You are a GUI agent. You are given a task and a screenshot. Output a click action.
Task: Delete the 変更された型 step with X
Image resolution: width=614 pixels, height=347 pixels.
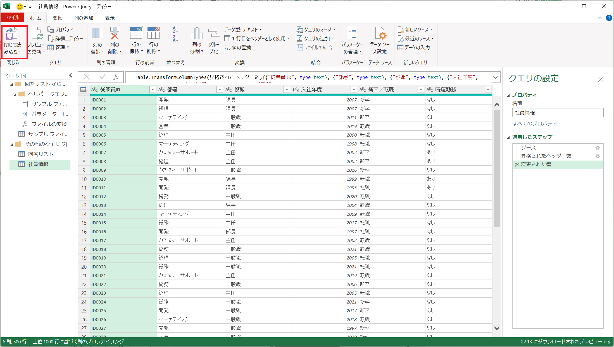tap(517, 164)
